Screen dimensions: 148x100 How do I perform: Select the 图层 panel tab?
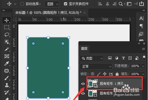point(84,49)
